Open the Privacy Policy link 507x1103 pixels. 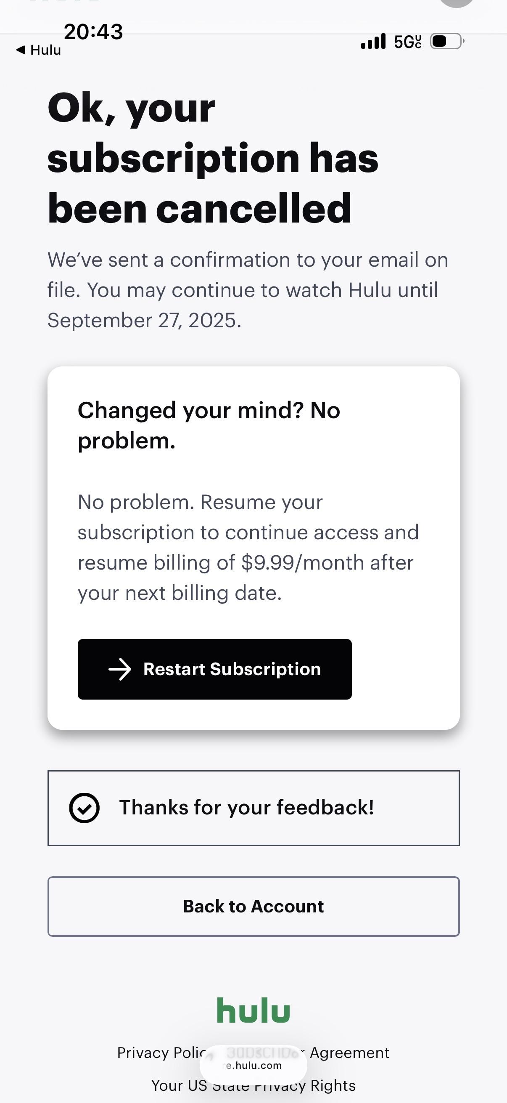point(161,1053)
